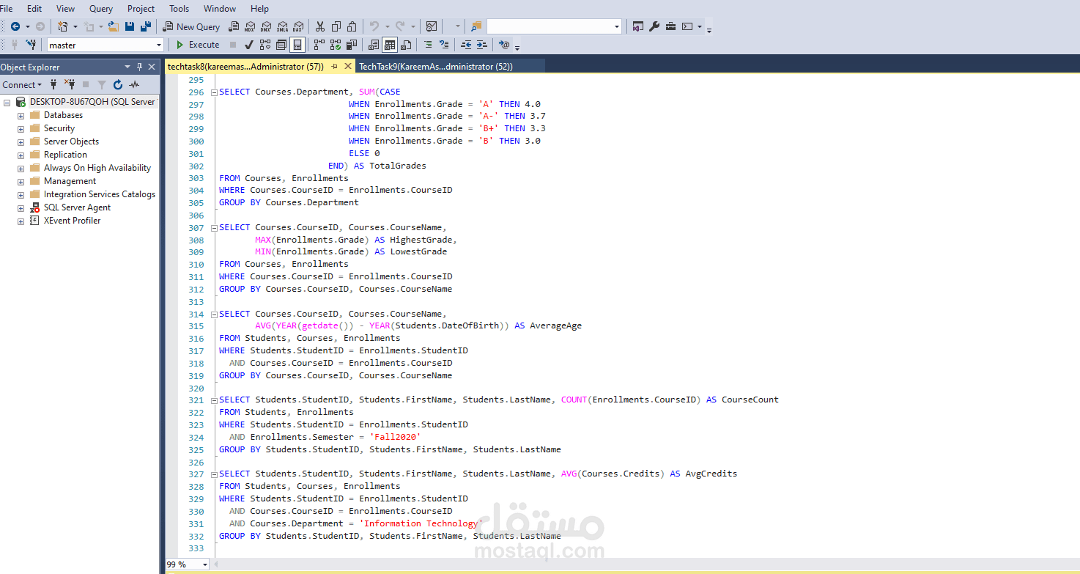
Task: Click the Paste icon
Action: (x=352, y=26)
